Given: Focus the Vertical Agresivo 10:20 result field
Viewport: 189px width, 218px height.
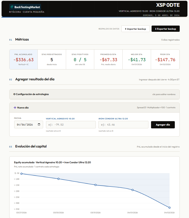Looking at the screenshot, I should (71, 125).
